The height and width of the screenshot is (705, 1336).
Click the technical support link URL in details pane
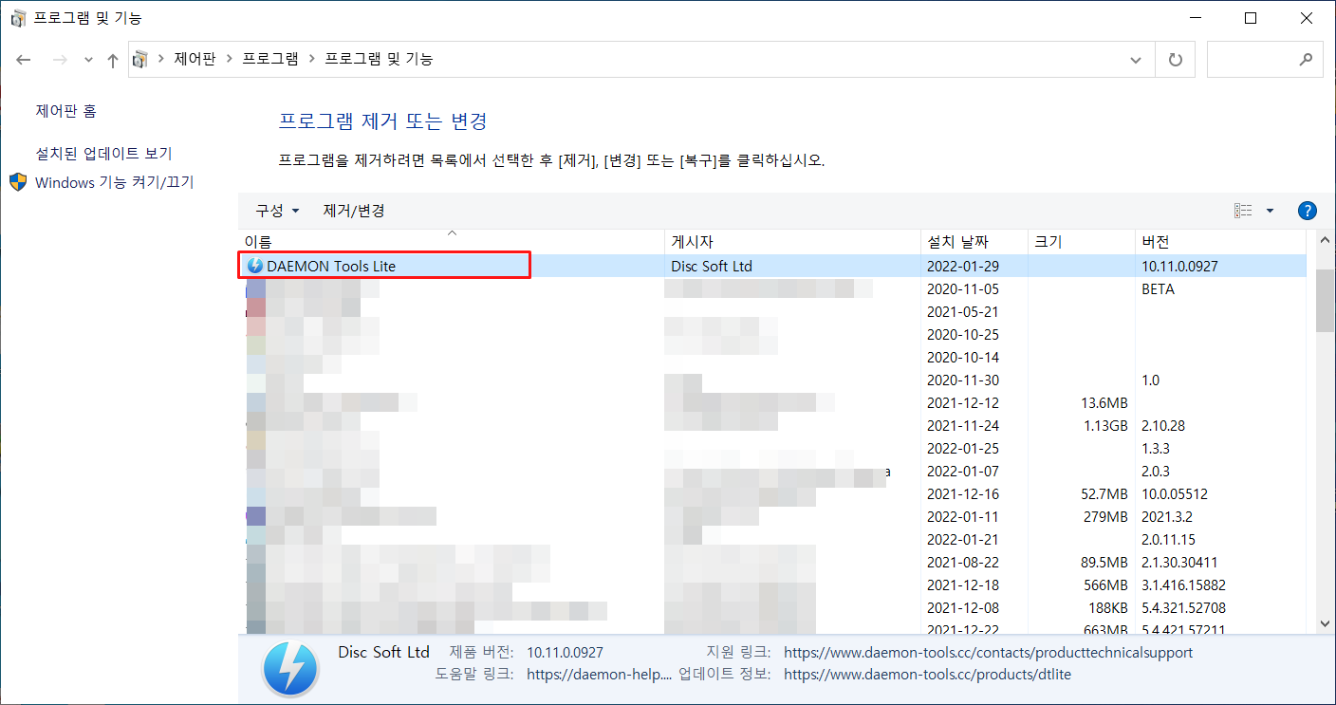(x=988, y=653)
